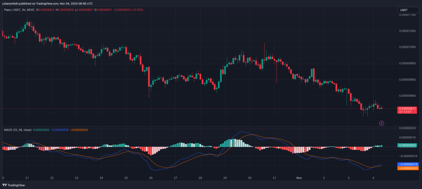This screenshot has width=422, height=189.
Task: Open the USDT currency selector box
Action: [x=408, y=10]
